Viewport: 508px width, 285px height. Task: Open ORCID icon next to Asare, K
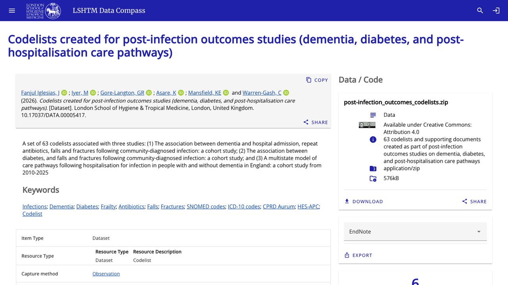pos(181,93)
